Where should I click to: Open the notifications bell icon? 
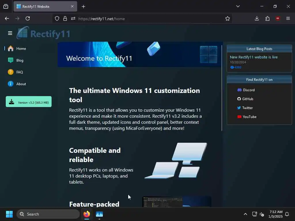287,214
